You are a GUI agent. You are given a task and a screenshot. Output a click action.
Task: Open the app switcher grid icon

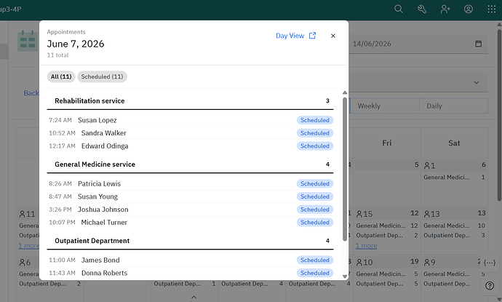point(492,9)
